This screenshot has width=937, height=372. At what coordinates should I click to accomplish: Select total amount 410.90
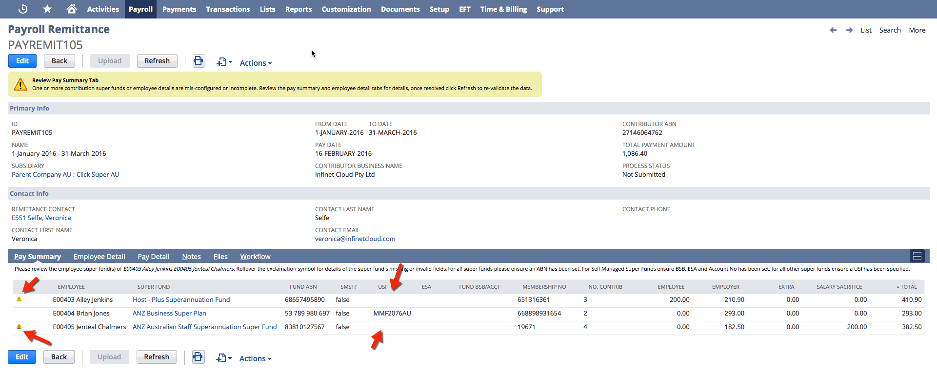(x=912, y=299)
